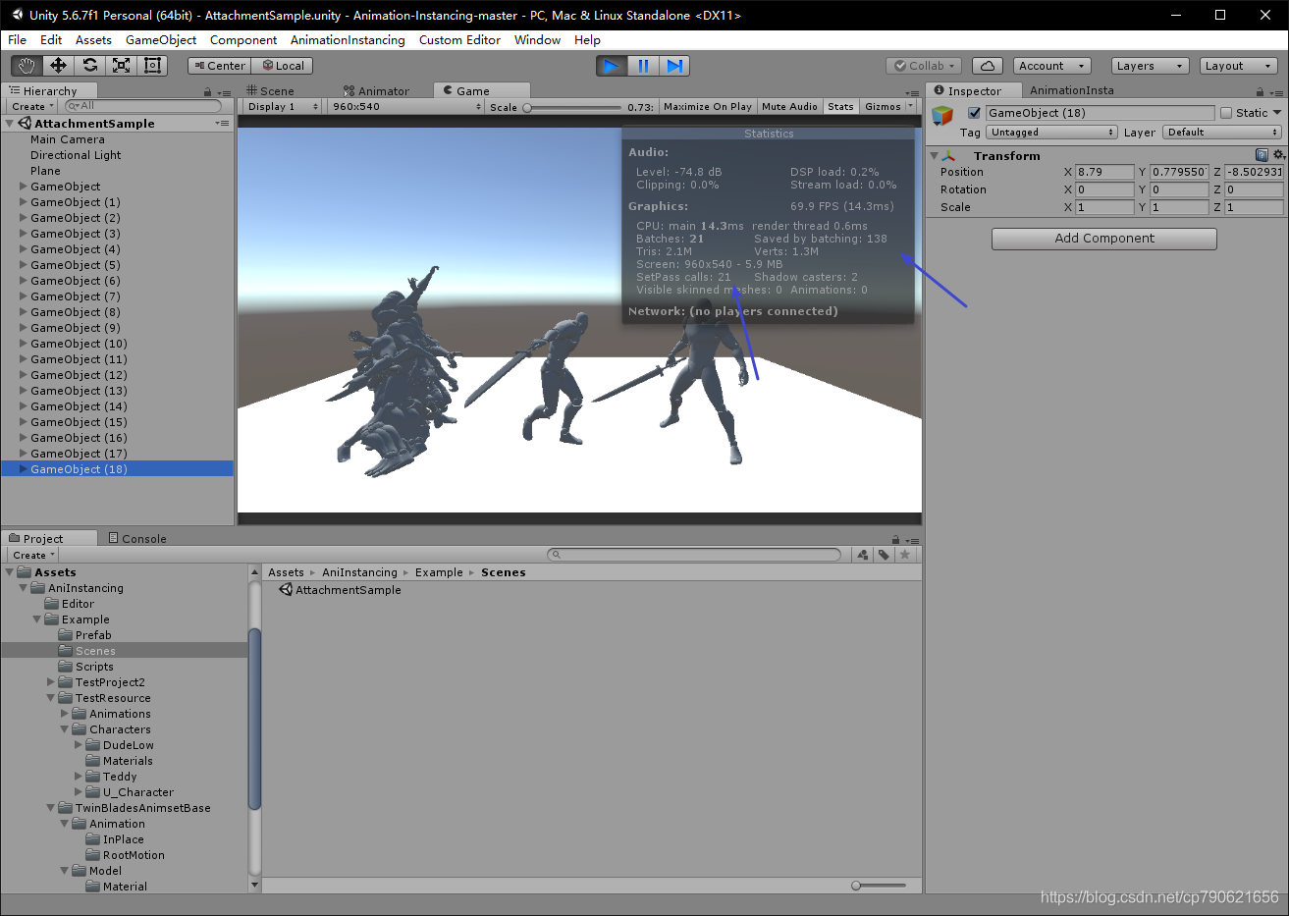1289x916 pixels.
Task: Select the Scale tool
Action: 121,65
